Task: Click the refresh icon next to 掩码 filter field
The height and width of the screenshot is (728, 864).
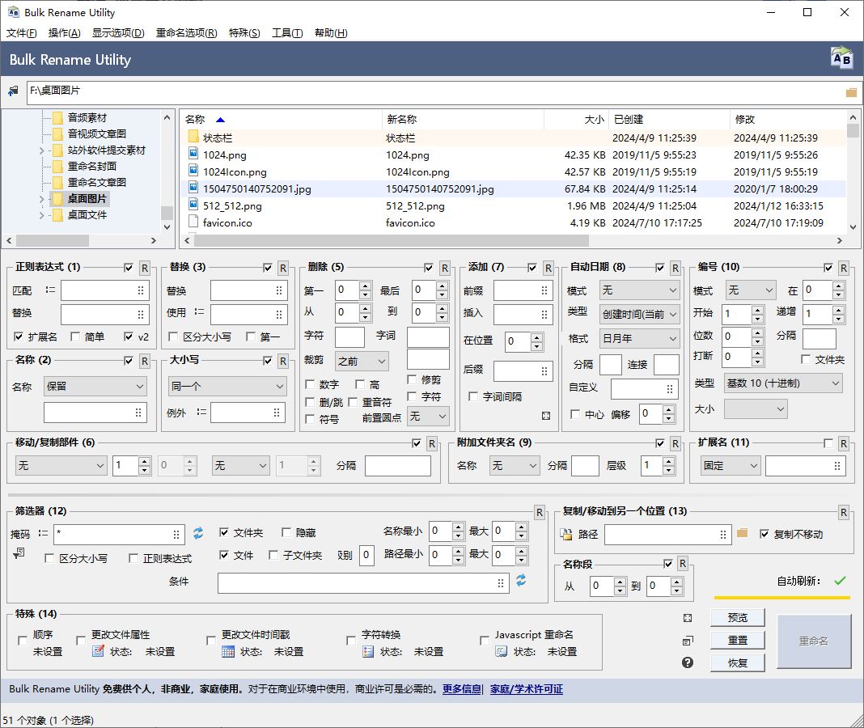Action: coord(197,534)
